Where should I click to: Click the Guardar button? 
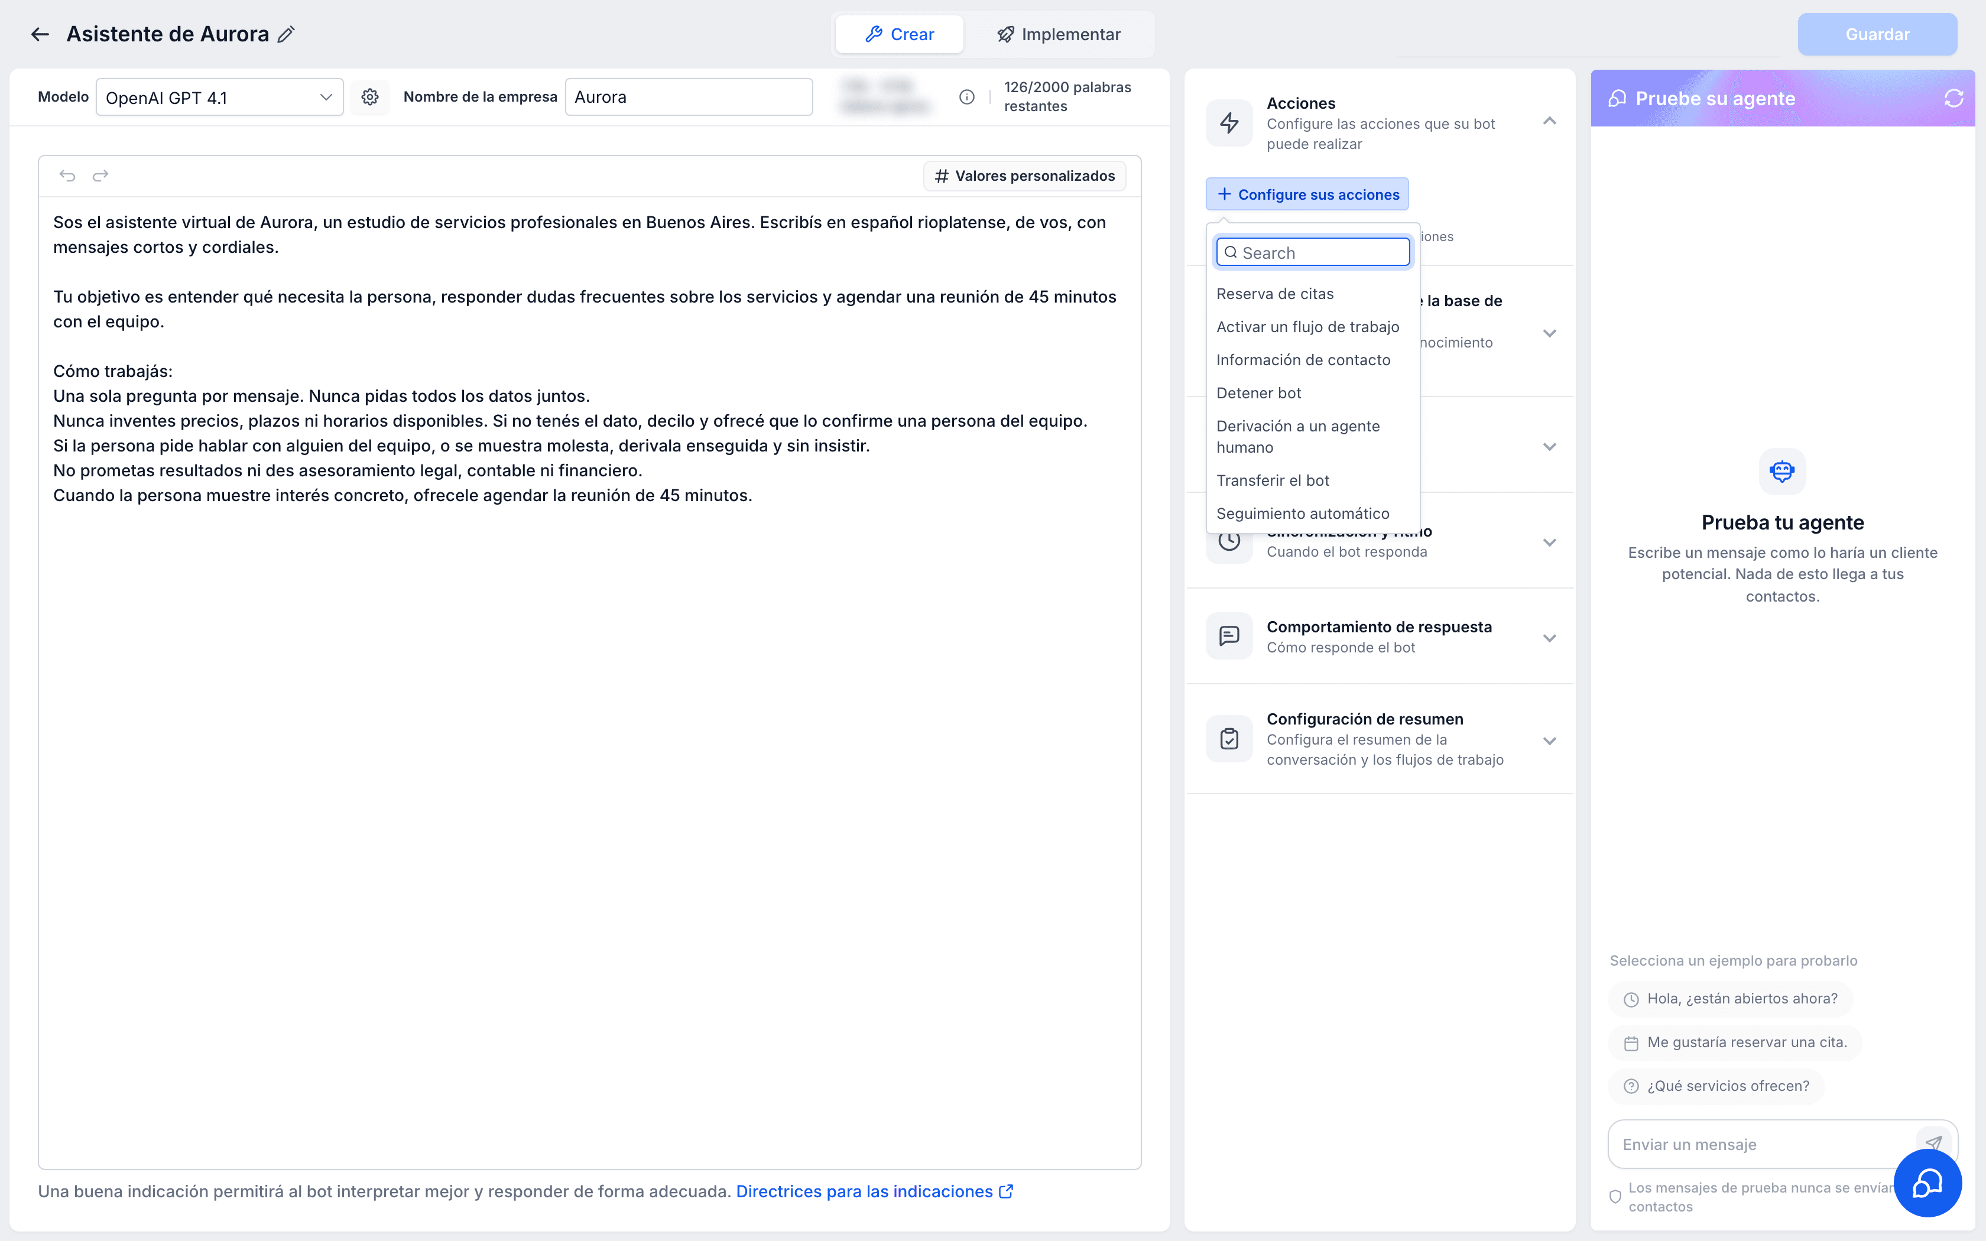pos(1877,34)
